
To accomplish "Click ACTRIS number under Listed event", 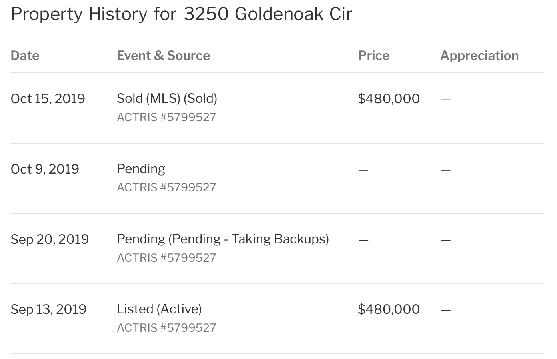I will point(166,328).
